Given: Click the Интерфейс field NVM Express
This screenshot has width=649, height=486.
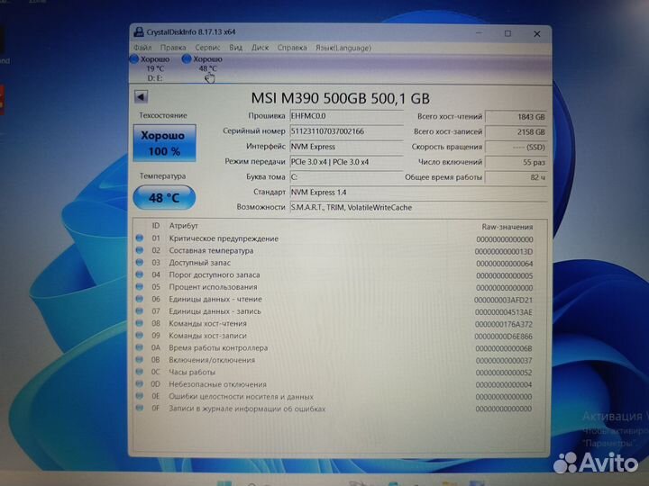Looking at the screenshot, I should click(x=346, y=147).
